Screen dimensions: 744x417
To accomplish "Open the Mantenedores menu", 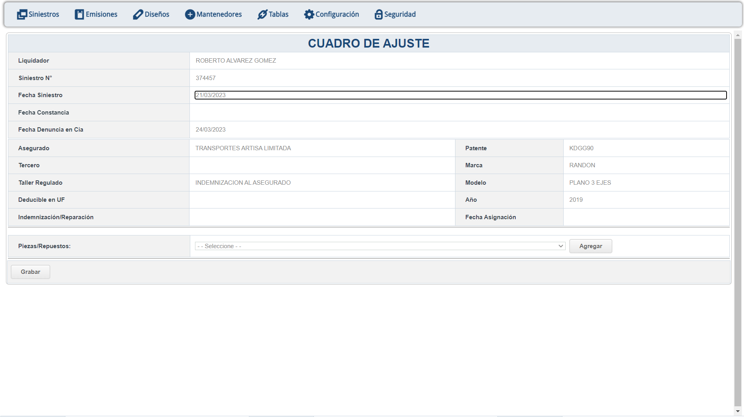I will pyautogui.click(x=219, y=15).
